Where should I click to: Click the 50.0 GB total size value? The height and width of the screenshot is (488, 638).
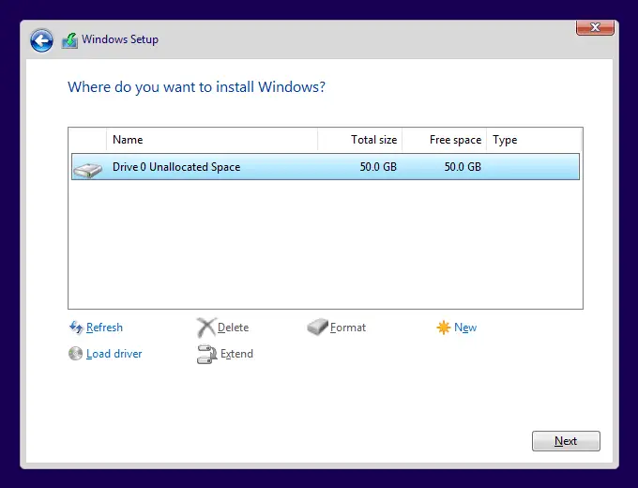tap(378, 167)
